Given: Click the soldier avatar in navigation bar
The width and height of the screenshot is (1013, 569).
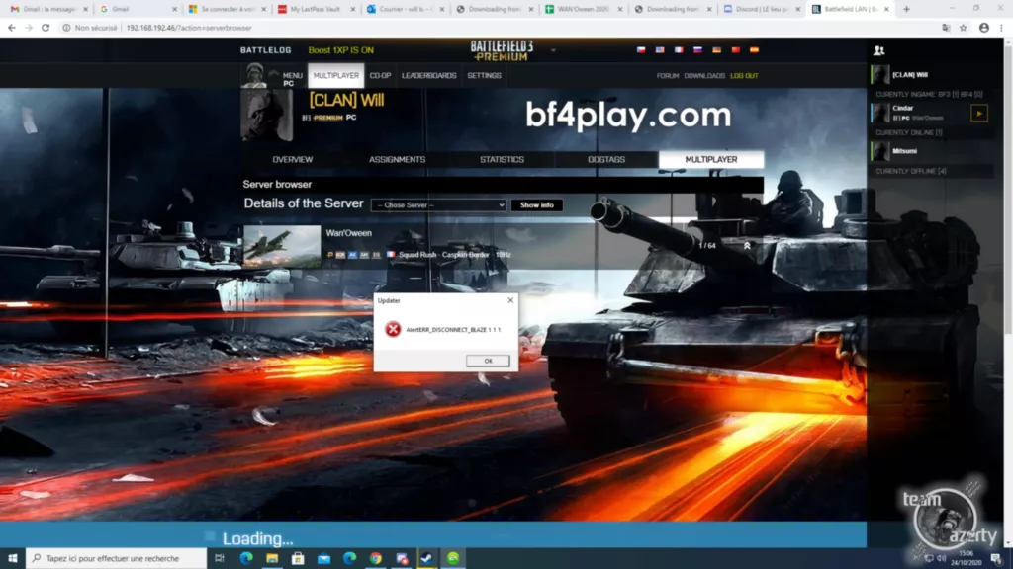Looking at the screenshot, I should [254, 75].
